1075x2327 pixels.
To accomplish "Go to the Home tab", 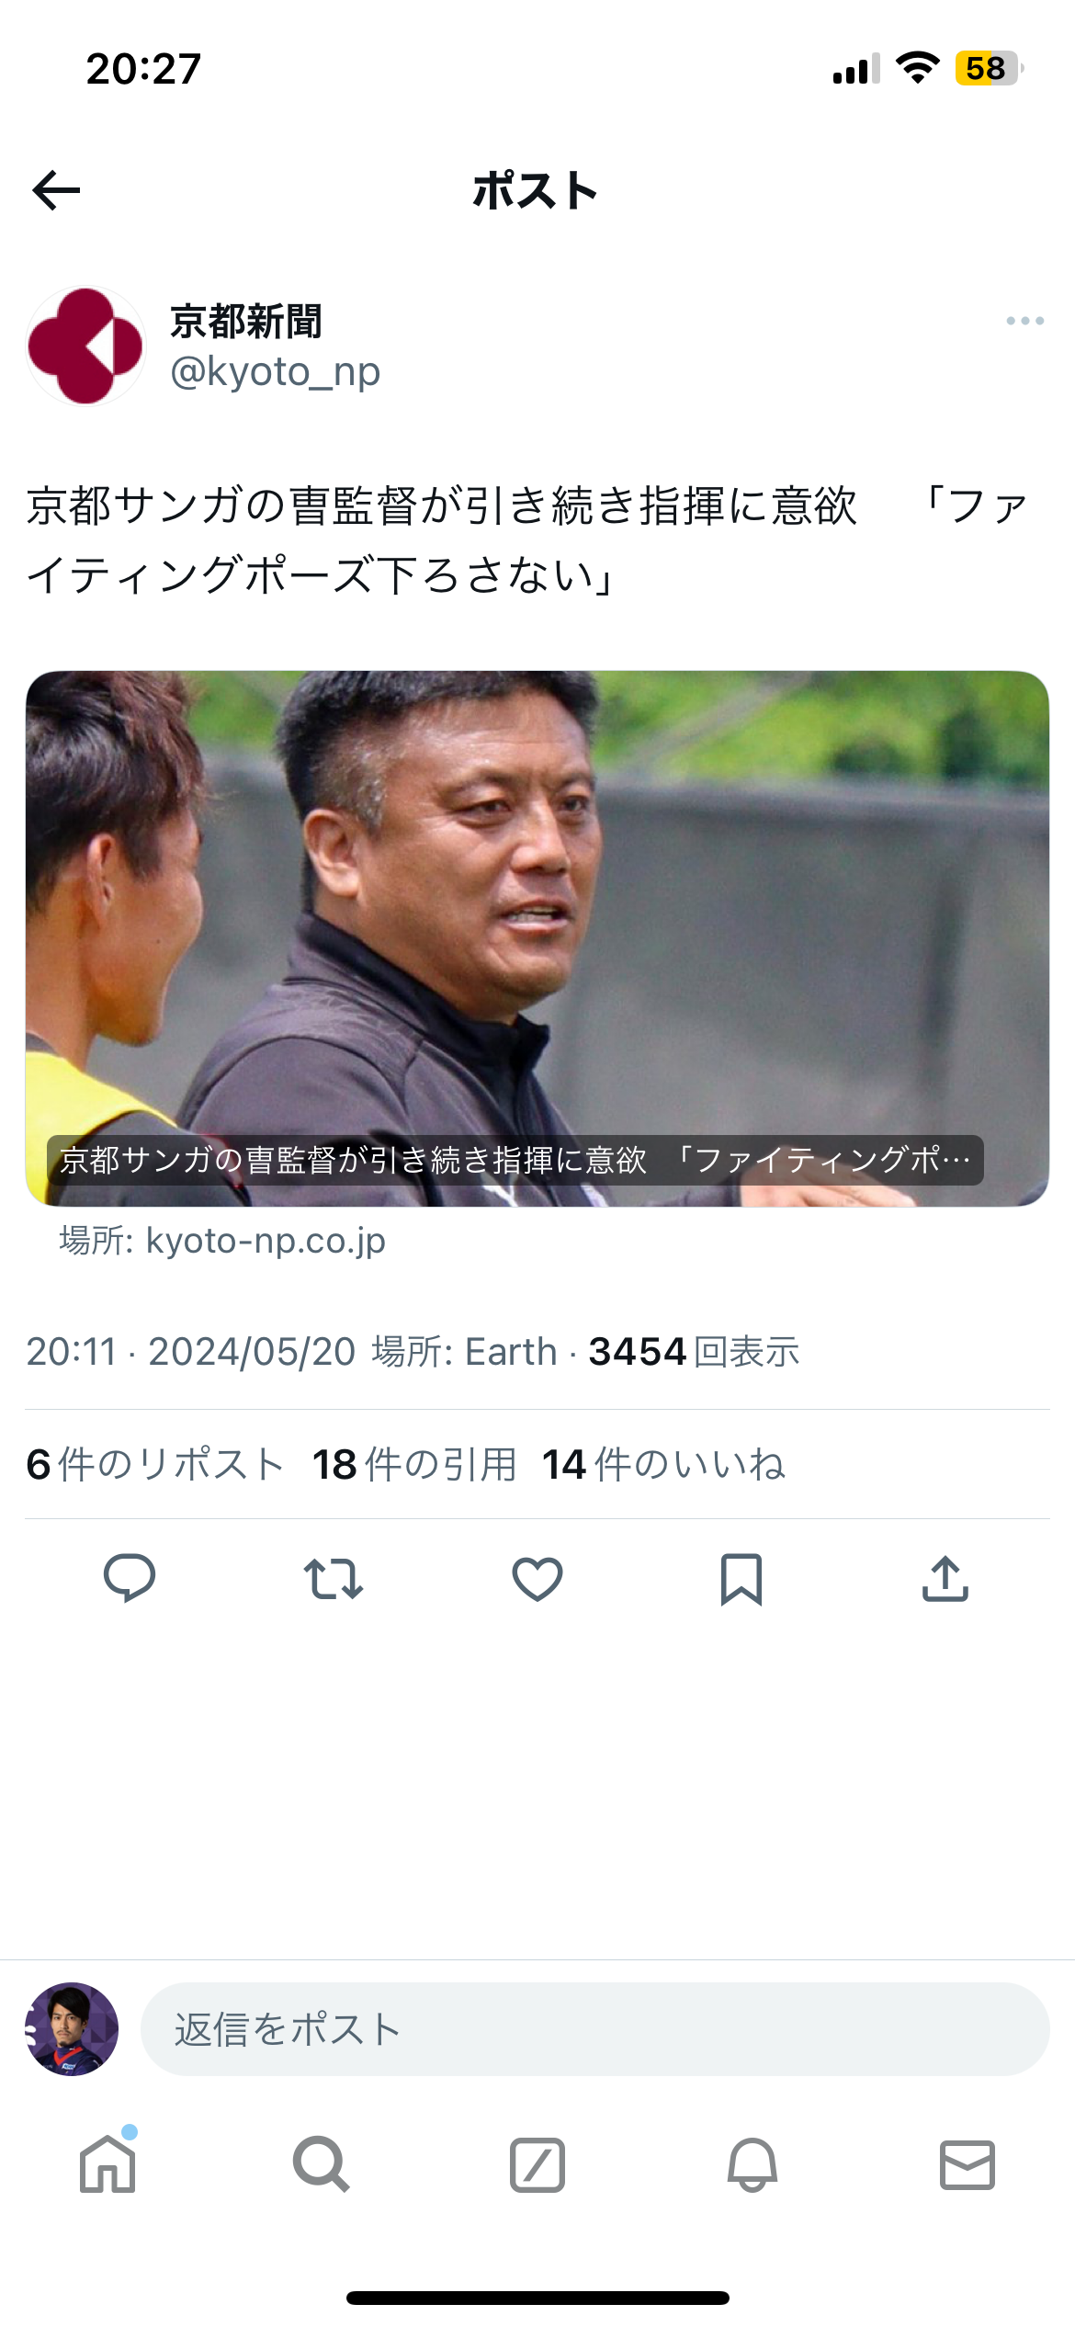I will (x=107, y=2163).
